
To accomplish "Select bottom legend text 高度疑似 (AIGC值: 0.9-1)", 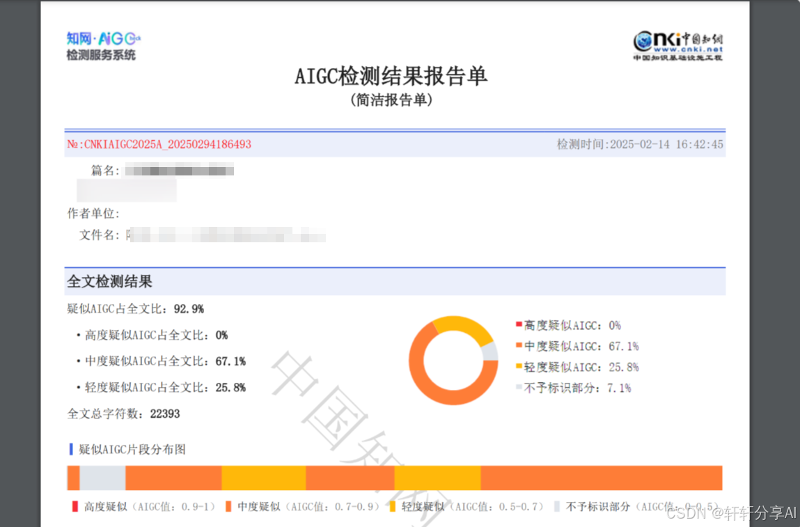I will click(x=150, y=507).
